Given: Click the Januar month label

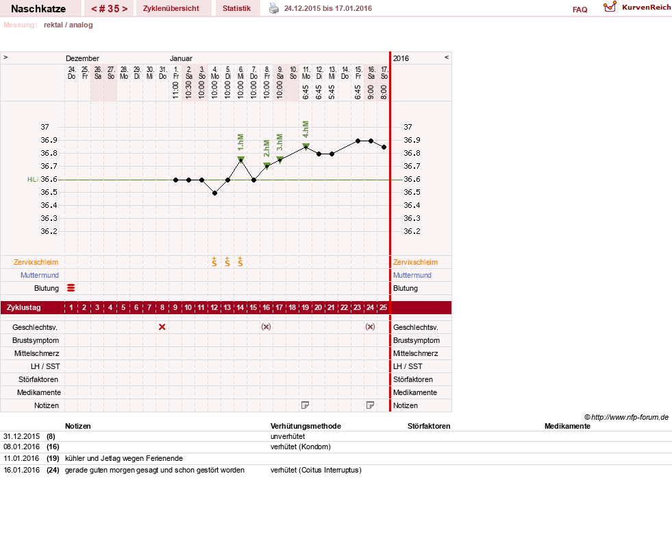Looking at the screenshot, I should click(x=181, y=58).
